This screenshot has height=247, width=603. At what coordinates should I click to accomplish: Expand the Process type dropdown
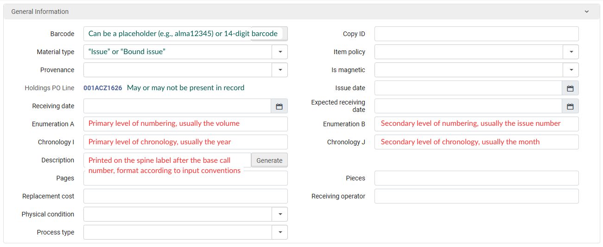280,232
